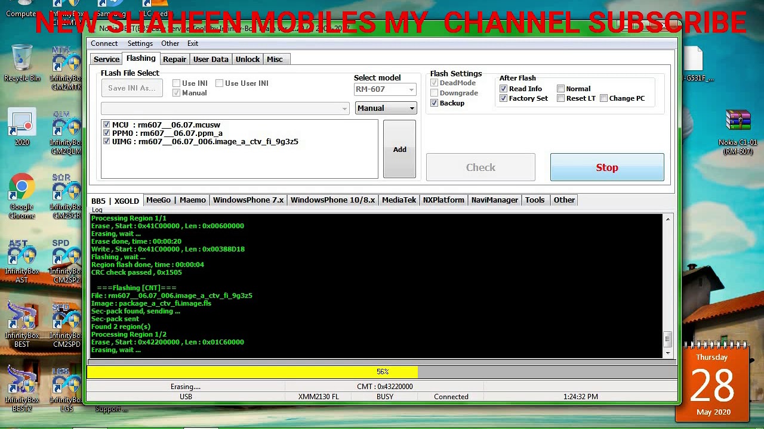The height and width of the screenshot is (429, 764).
Task: Click the Save INI As button
Action: pyautogui.click(x=132, y=88)
